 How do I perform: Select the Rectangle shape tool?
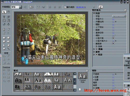[4, 38]
